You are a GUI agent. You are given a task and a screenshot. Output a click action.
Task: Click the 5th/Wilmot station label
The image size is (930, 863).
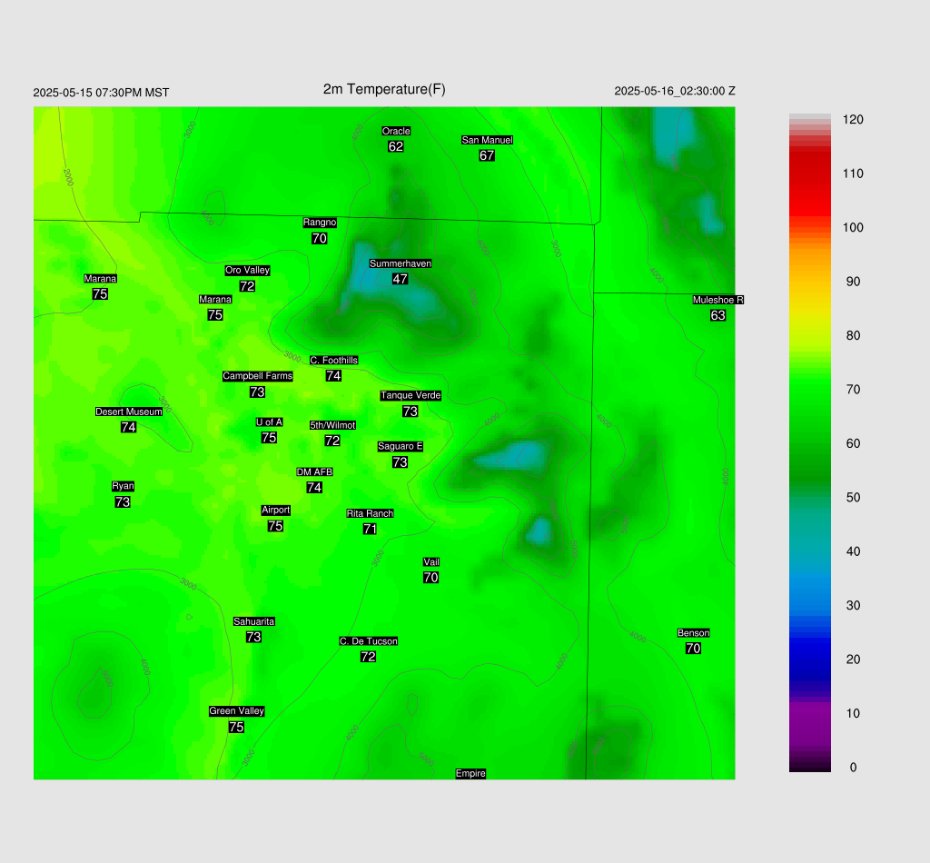point(332,425)
